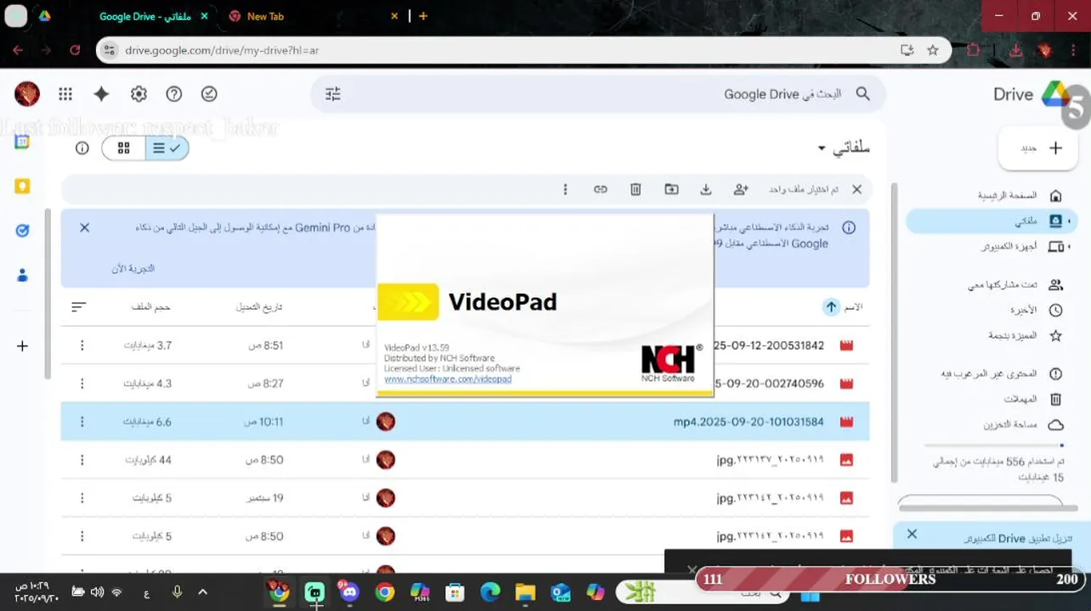The image size is (1091, 611).
Task: Open Microsoft Edge from the taskbar
Action: coord(490,591)
